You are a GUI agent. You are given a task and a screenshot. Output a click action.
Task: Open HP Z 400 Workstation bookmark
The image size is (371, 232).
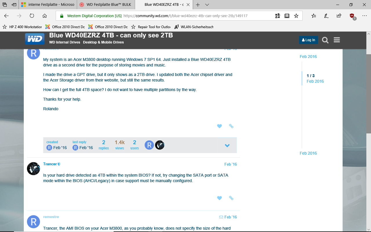pos(22,27)
